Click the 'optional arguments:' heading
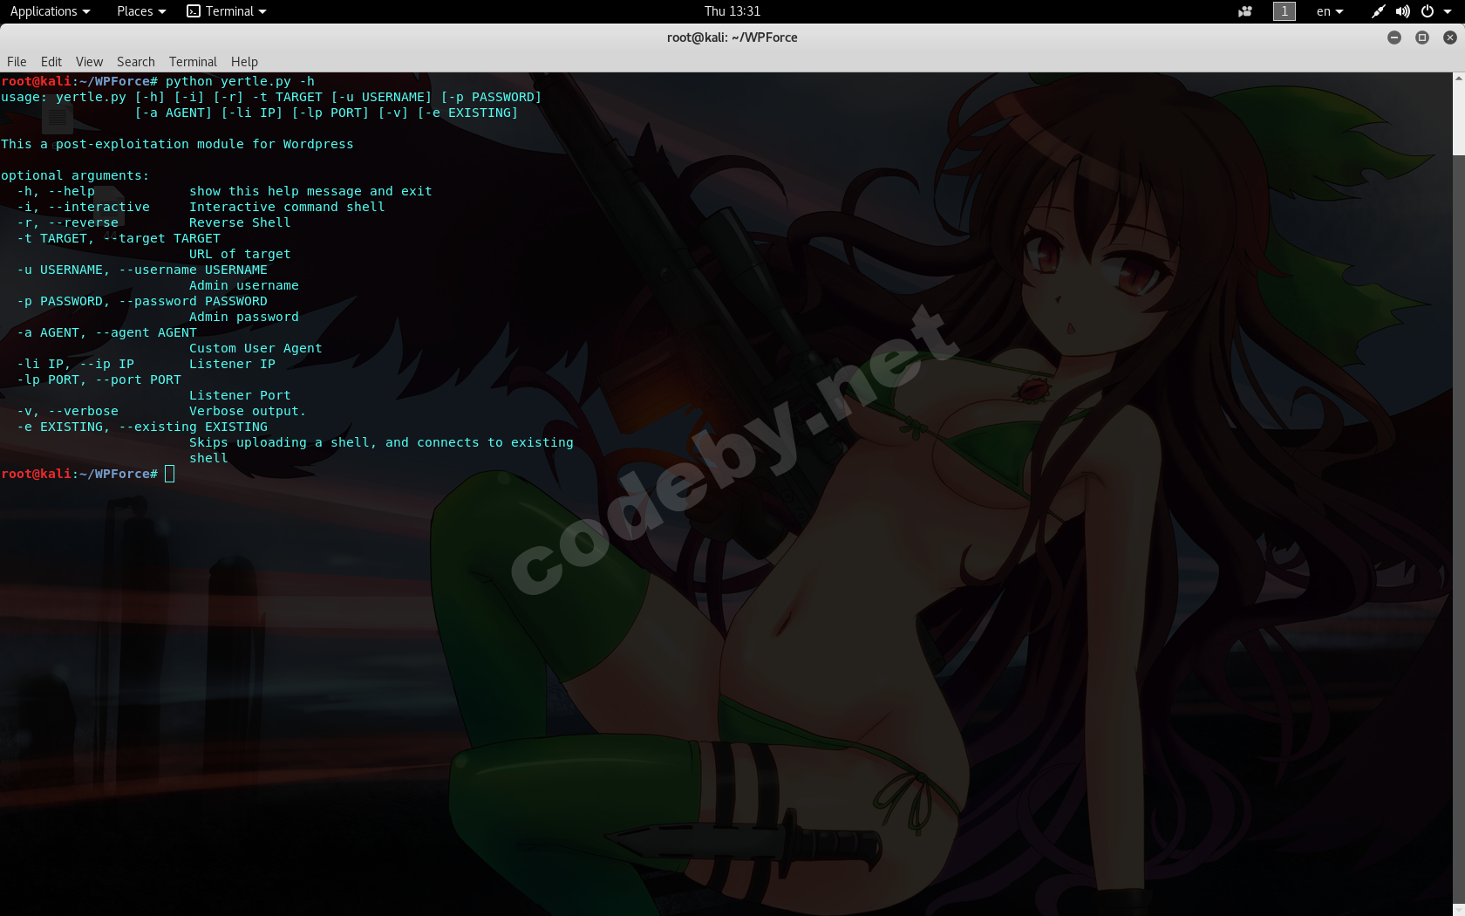The width and height of the screenshot is (1465, 916). [x=75, y=175]
